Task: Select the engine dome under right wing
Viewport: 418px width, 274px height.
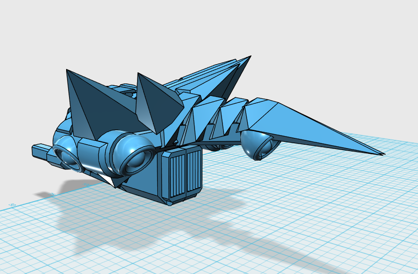Action: (x=258, y=144)
